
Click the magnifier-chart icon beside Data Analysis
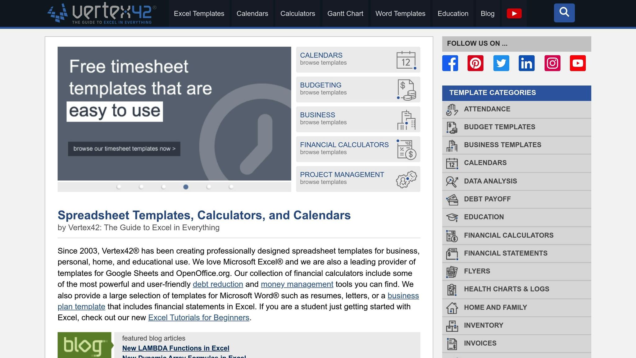tap(452, 181)
